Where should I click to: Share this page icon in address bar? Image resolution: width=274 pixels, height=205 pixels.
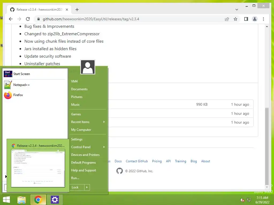click(x=227, y=19)
